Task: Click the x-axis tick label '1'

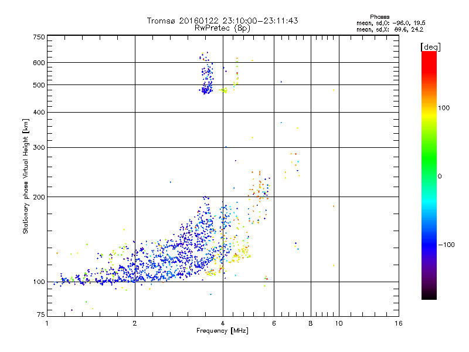Action: tap(47, 323)
